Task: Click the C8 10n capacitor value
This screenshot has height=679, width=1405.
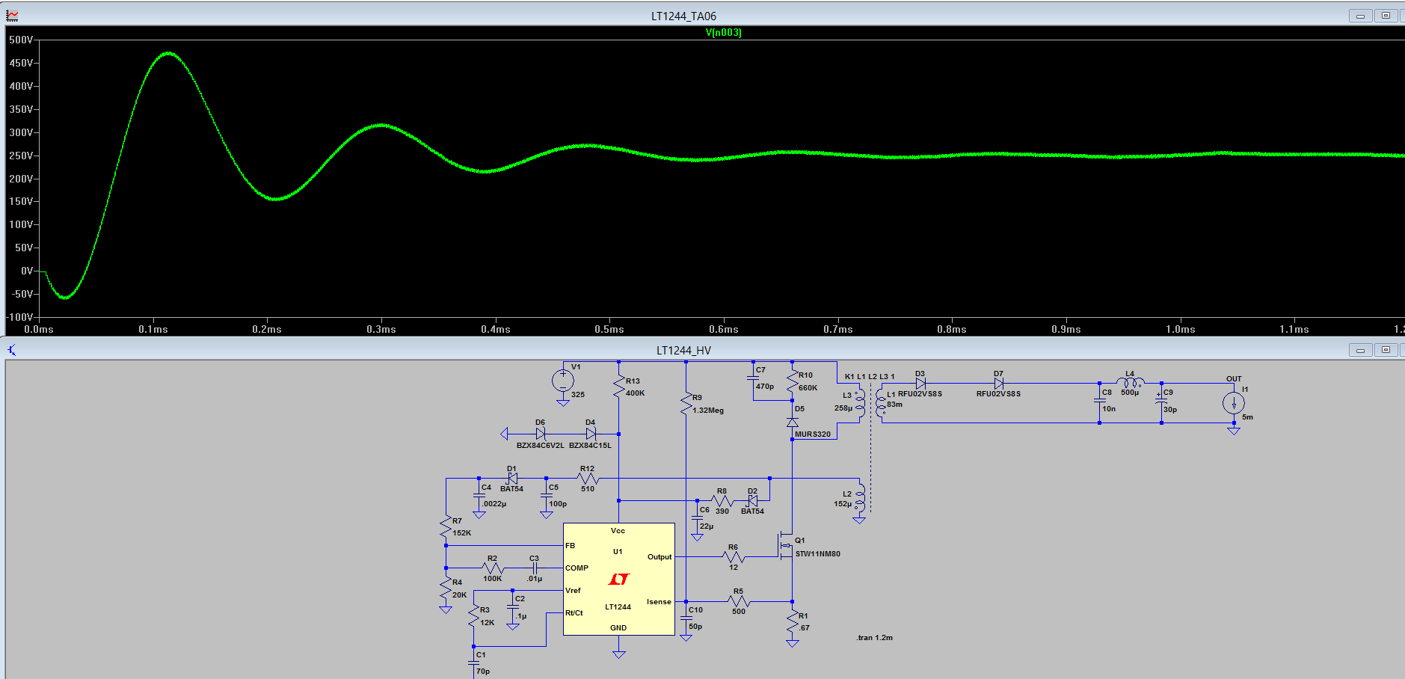Action: coord(1109,408)
